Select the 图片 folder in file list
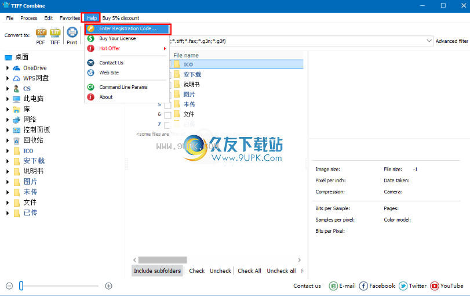Image resolution: width=470 pixels, height=296 pixels. coord(189,95)
